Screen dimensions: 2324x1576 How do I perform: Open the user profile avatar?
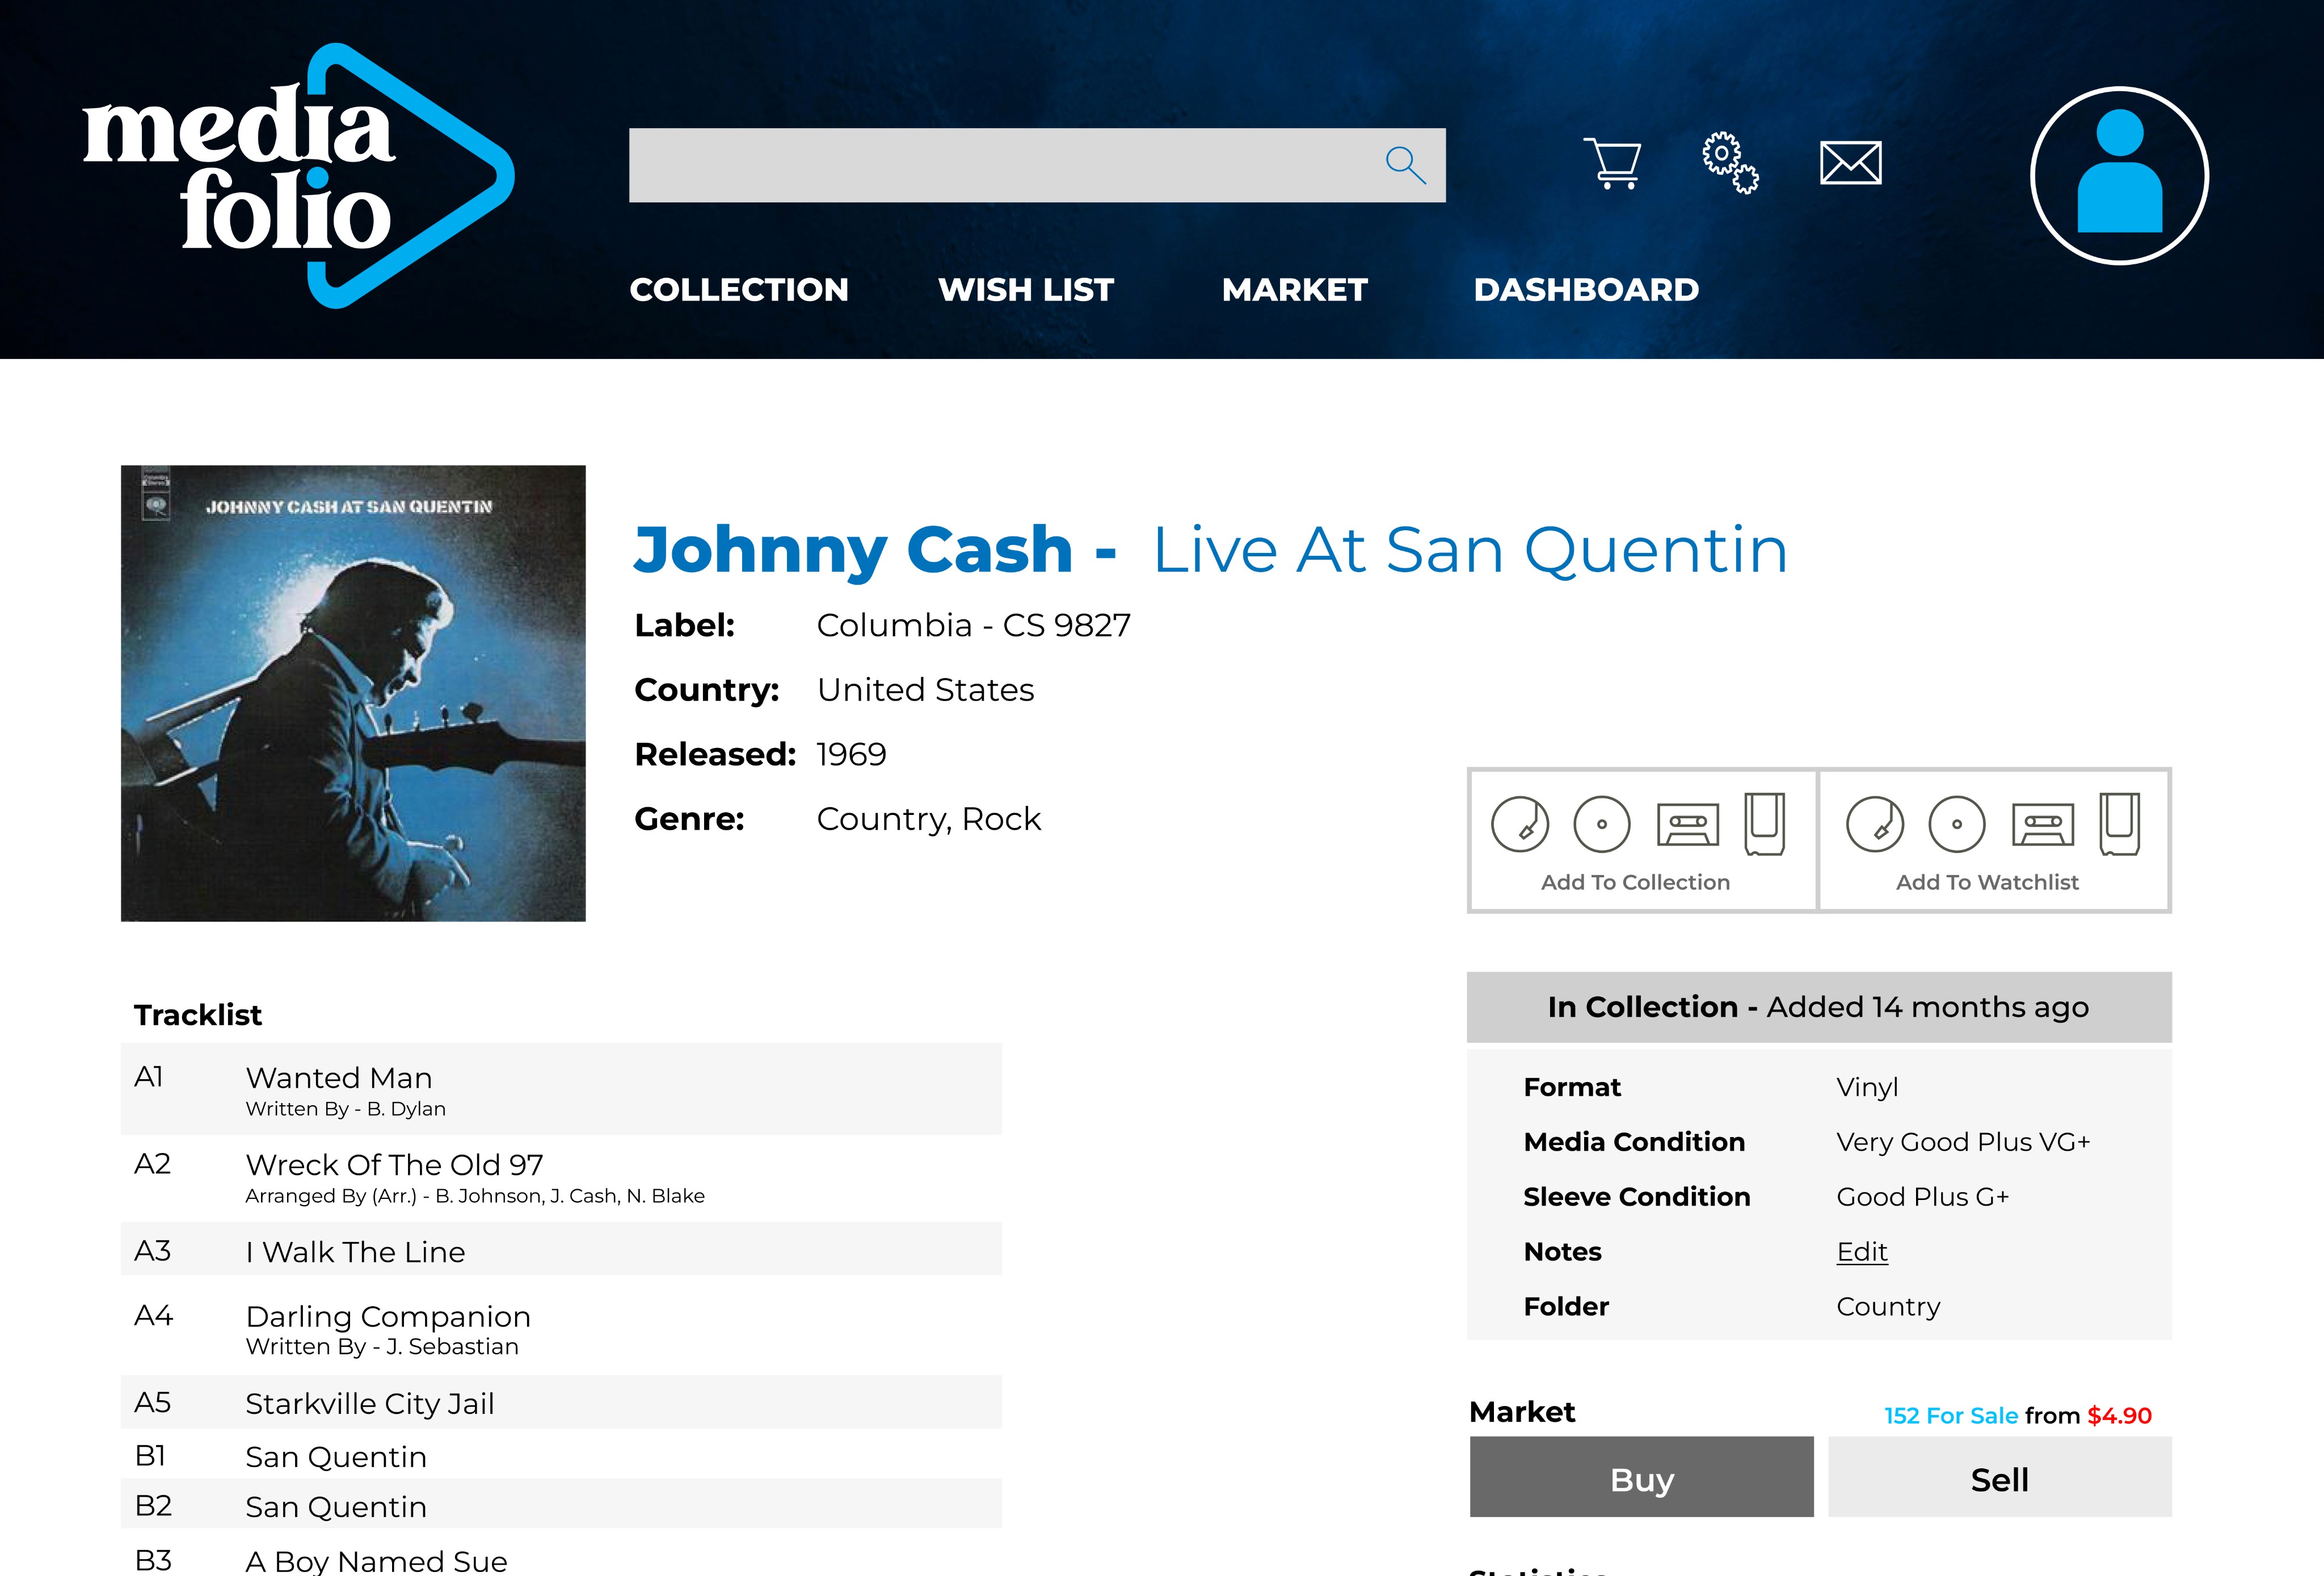(x=2119, y=176)
